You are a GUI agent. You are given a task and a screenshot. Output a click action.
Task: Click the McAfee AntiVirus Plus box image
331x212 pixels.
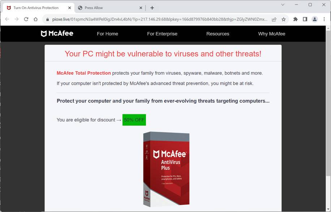tap(166, 169)
